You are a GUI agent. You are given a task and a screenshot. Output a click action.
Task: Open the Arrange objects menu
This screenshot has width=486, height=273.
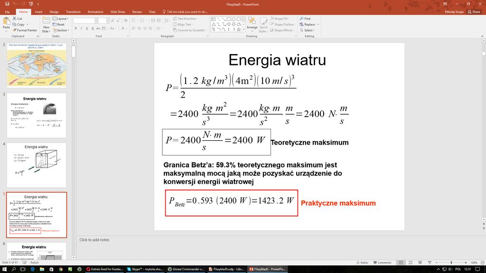pos(252,25)
